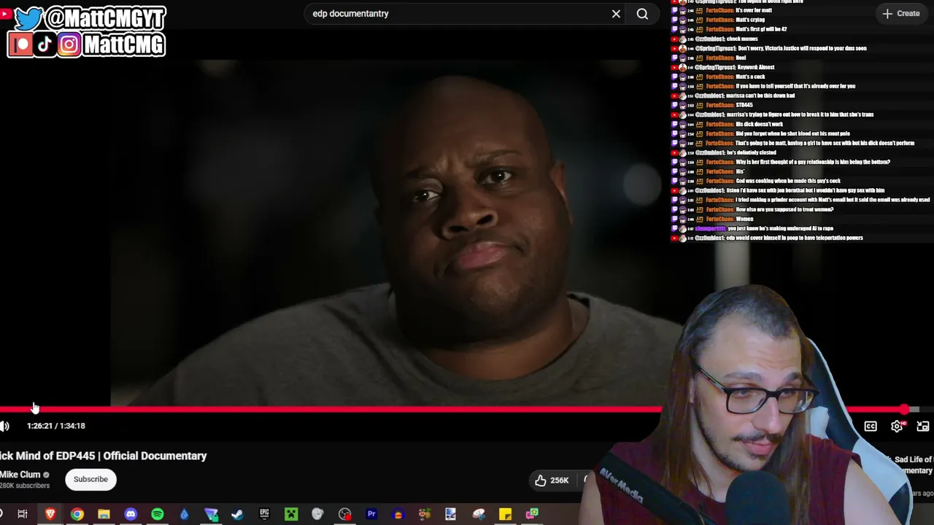The height and width of the screenshot is (525, 934).
Task: Mute the video with the volume icon
Action: (x=5, y=426)
